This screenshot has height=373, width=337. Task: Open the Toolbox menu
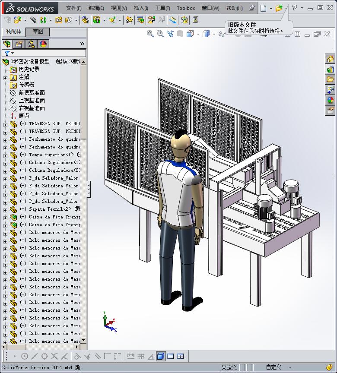click(x=186, y=8)
